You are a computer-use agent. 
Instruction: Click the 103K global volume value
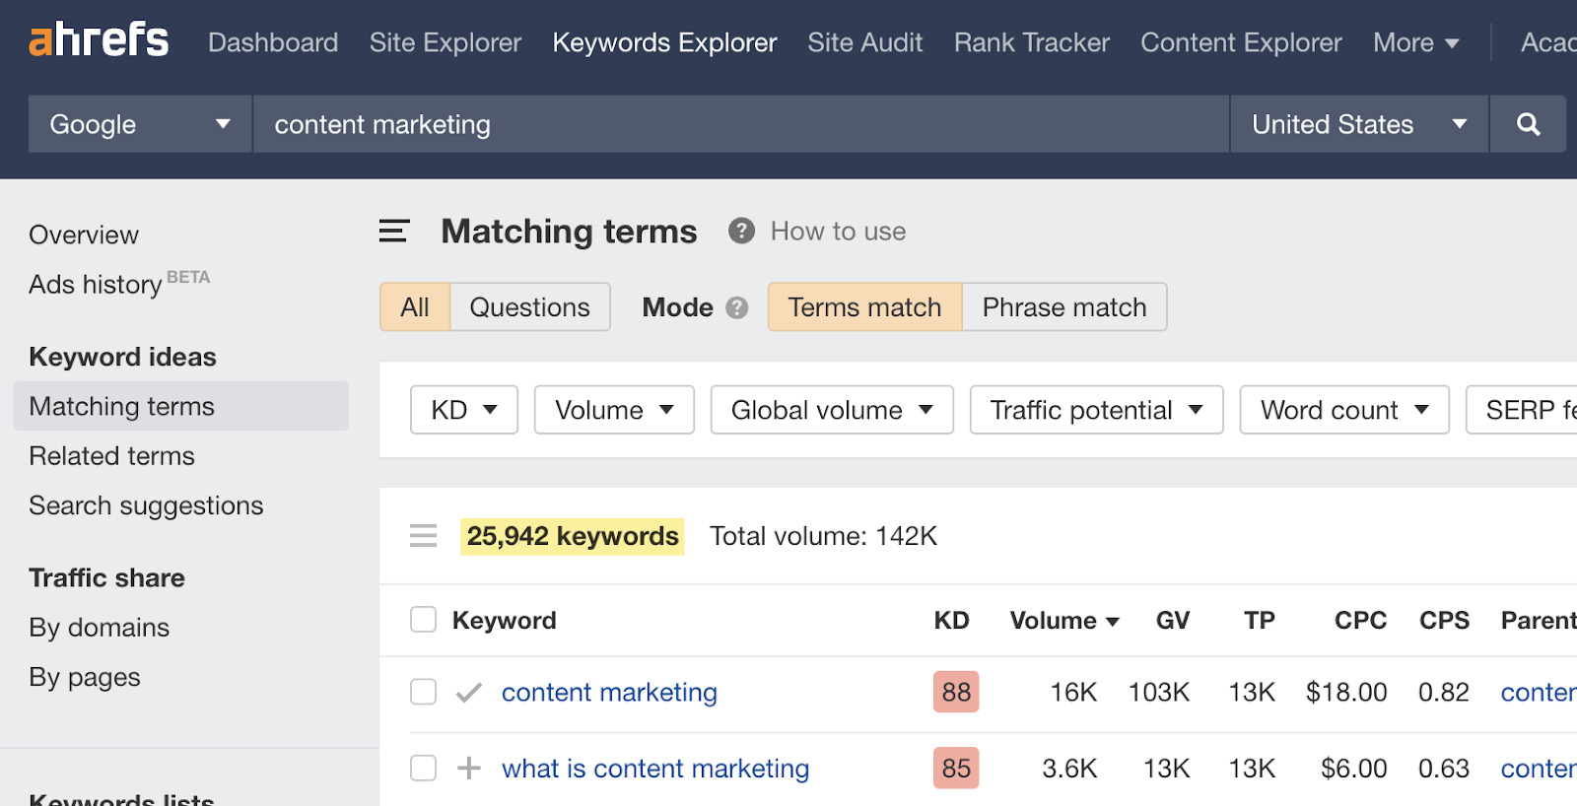pyautogui.click(x=1158, y=693)
